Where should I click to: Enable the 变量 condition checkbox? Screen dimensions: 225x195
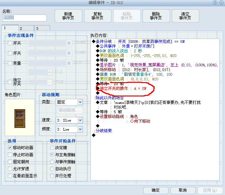point(10,63)
